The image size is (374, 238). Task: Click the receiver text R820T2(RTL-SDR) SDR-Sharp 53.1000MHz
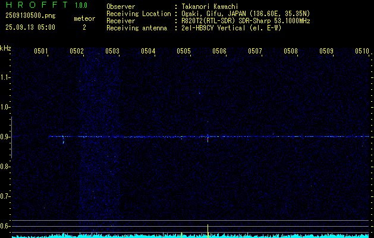pyautogui.click(x=246, y=21)
